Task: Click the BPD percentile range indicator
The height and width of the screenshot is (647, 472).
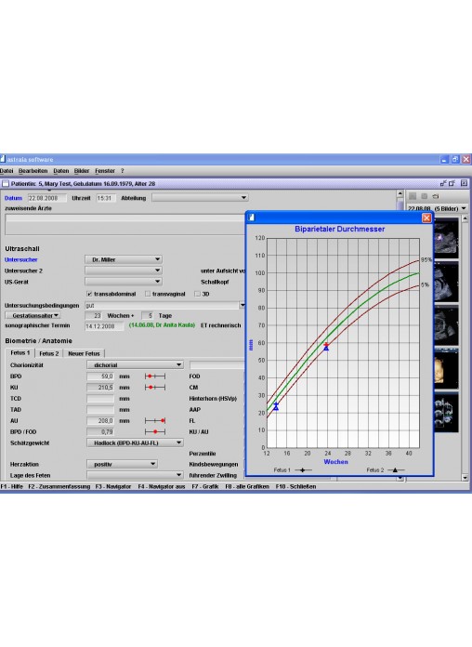Action: [x=155, y=376]
